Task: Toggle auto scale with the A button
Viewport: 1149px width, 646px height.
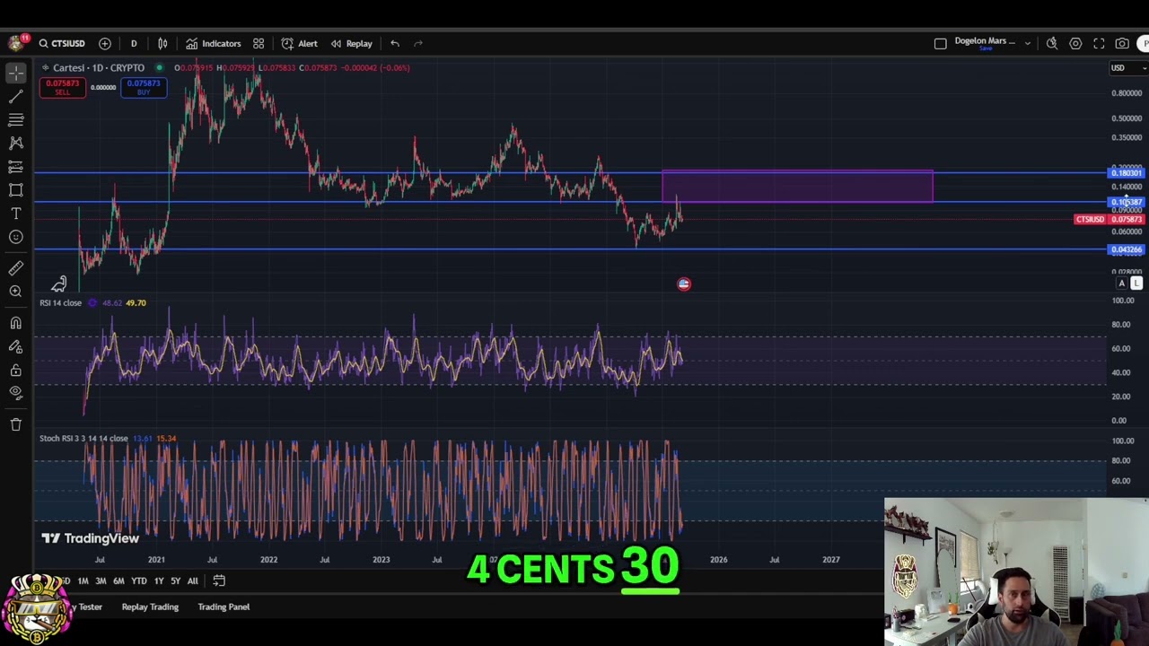Action: [1121, 284]
